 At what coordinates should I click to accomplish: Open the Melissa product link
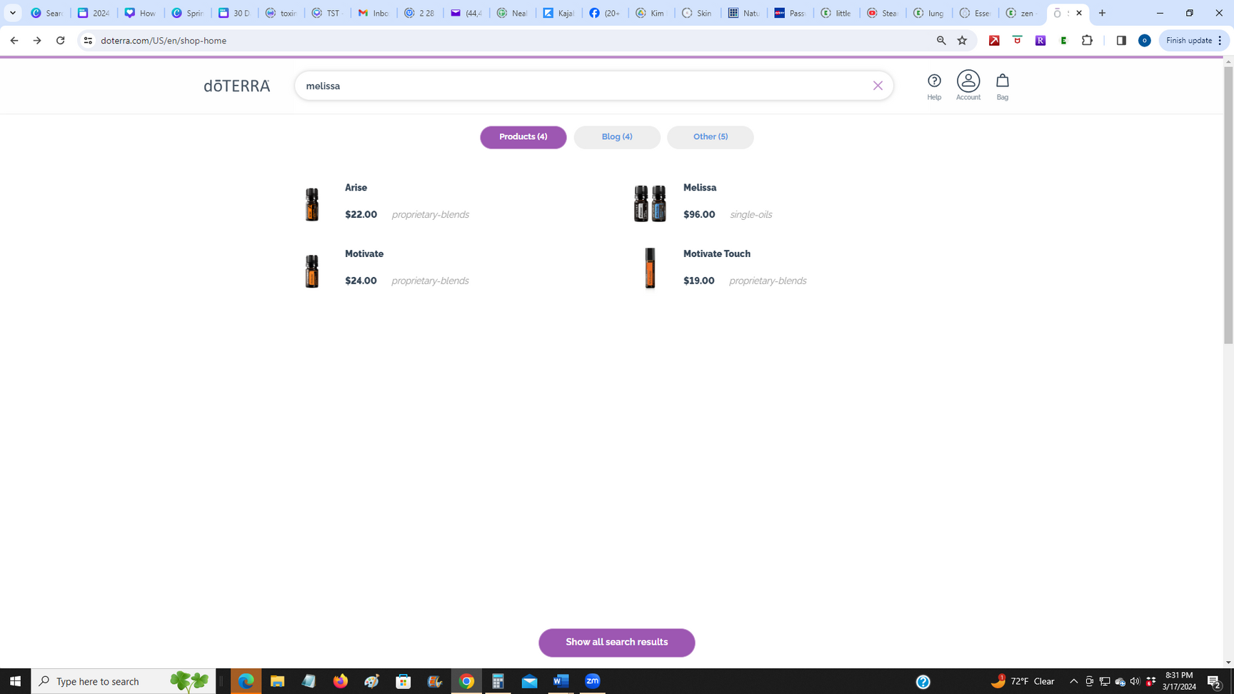tap(700, 188)
